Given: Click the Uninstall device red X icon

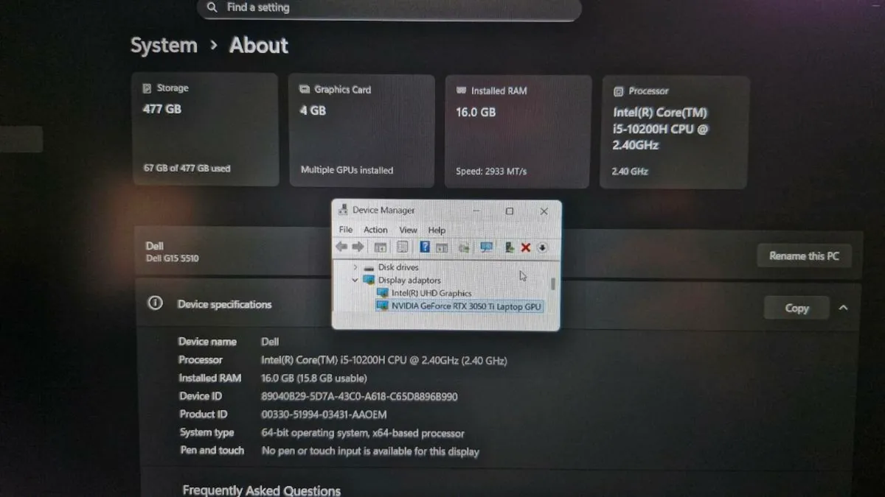Looking at the screenshot, I should coord(525,247).
